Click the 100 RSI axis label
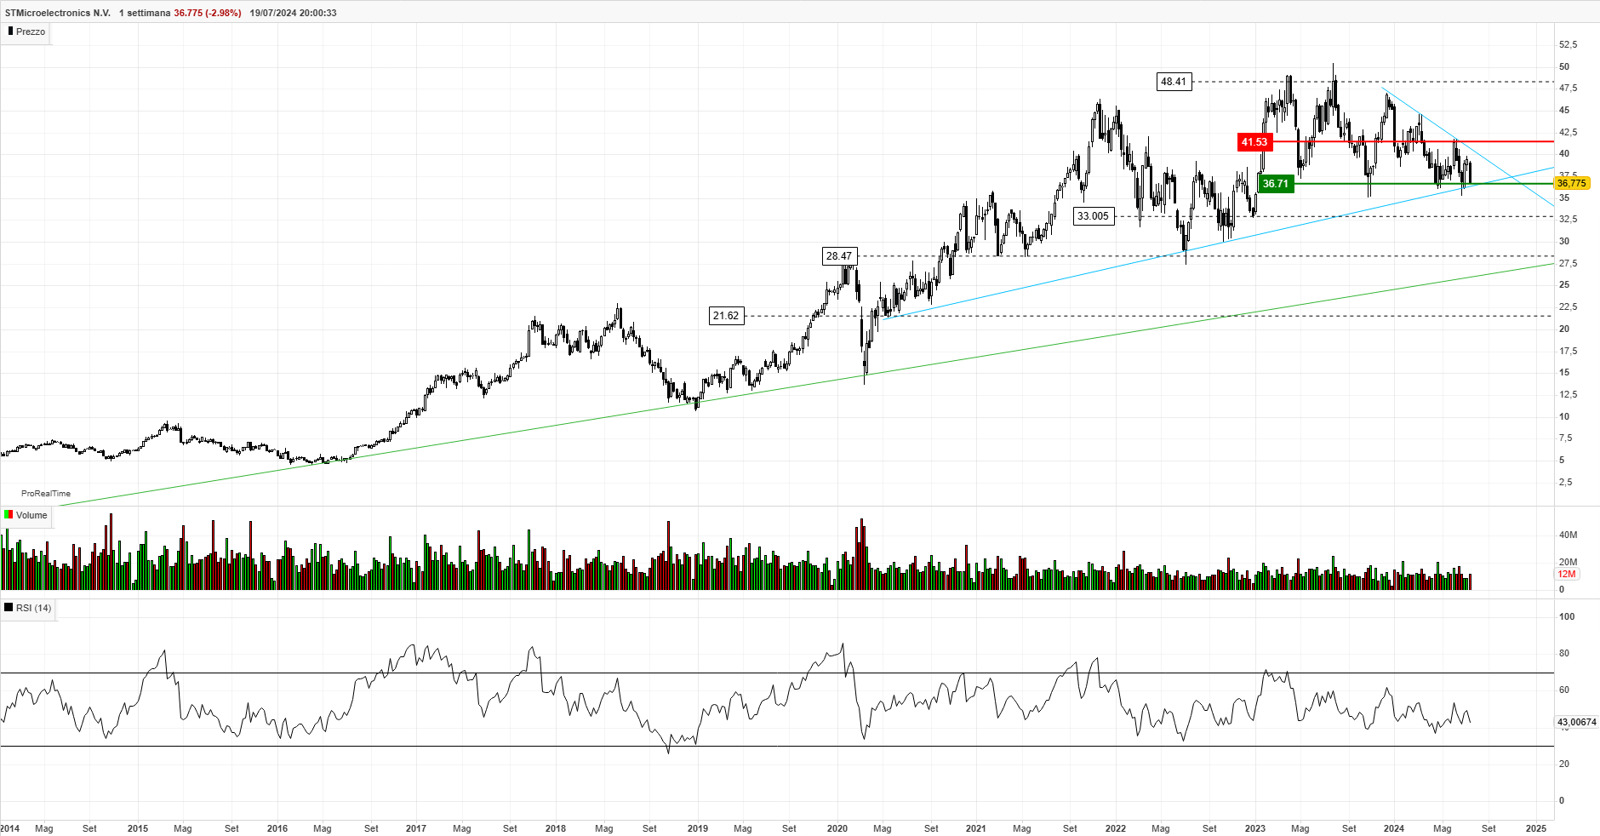This screenshot has width=1600, height=836. pos(1567,616)
